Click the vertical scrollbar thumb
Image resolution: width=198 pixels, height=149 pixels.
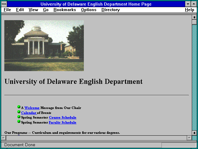[x=194, y=22]
